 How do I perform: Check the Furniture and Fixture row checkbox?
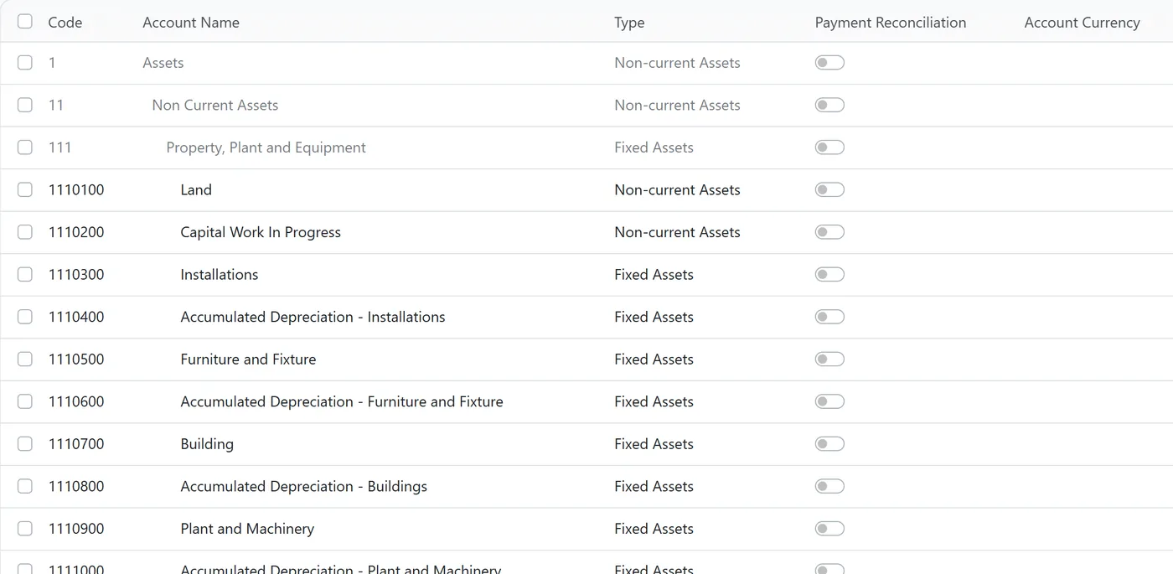pyautogui.click(x=25, y=359)
